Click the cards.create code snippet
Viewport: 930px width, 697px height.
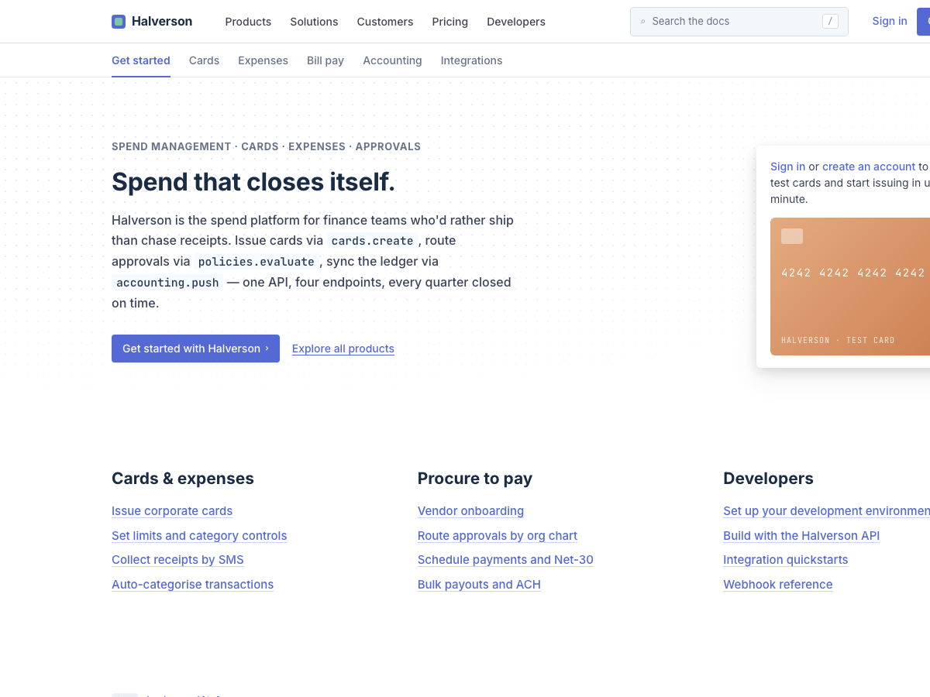[x=372, y=241]
